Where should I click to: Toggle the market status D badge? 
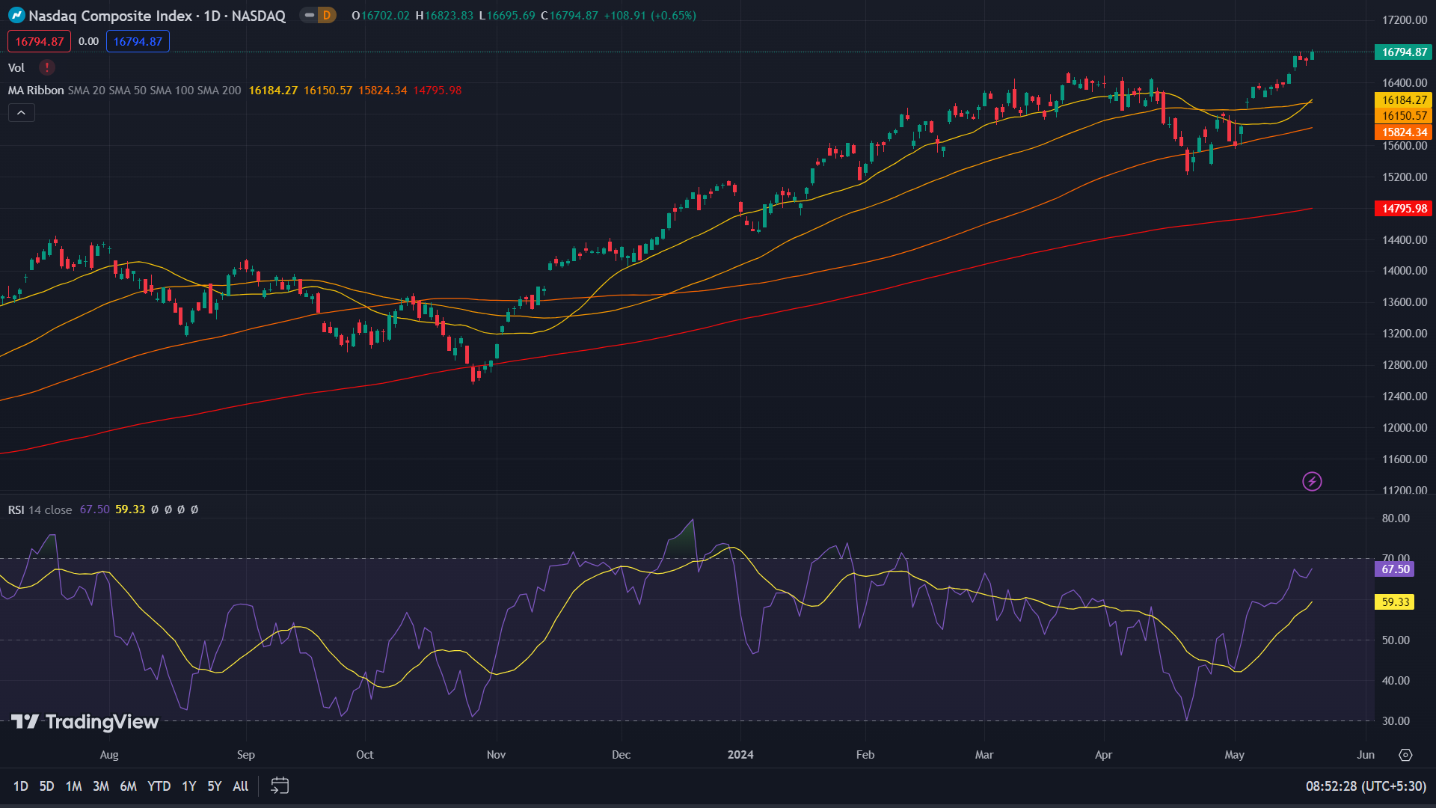click(327, 15)
